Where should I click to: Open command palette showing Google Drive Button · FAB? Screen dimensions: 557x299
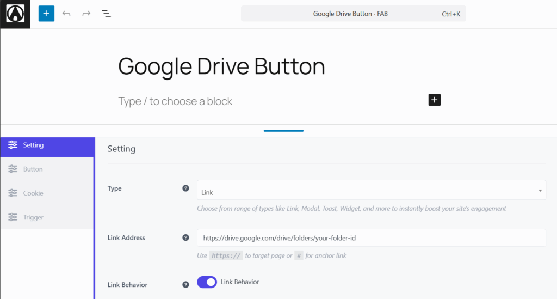353,14
